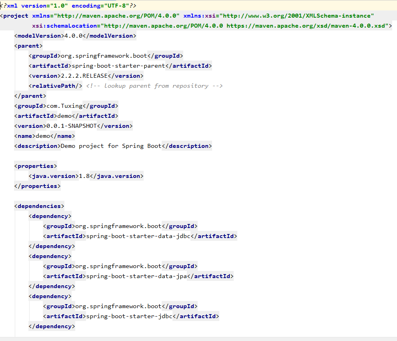
Task: Click the version 2.2.2.RELEASE text
Action: 84,76
